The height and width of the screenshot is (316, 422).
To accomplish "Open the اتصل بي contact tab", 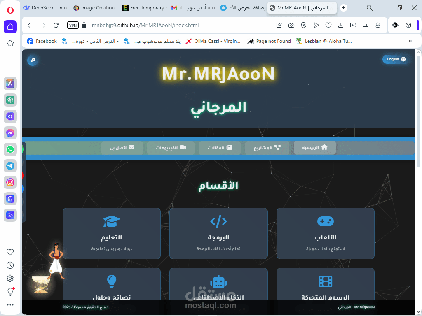I will (x=122, y=148).
